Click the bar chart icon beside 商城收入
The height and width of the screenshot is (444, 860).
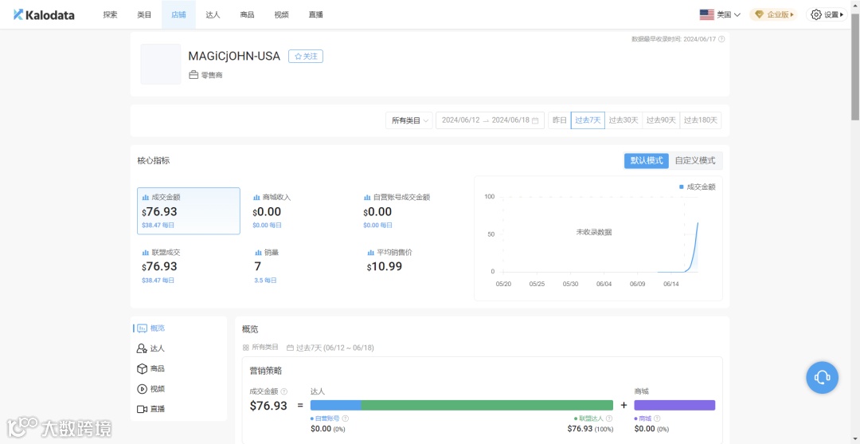point(256,197)
